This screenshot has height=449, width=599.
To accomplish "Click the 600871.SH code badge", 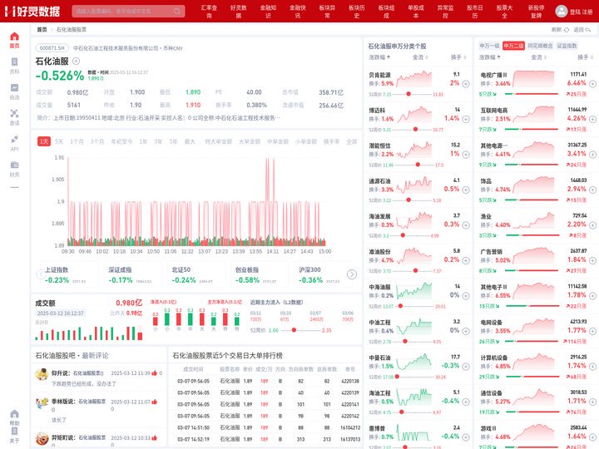I will coord(52,48).
